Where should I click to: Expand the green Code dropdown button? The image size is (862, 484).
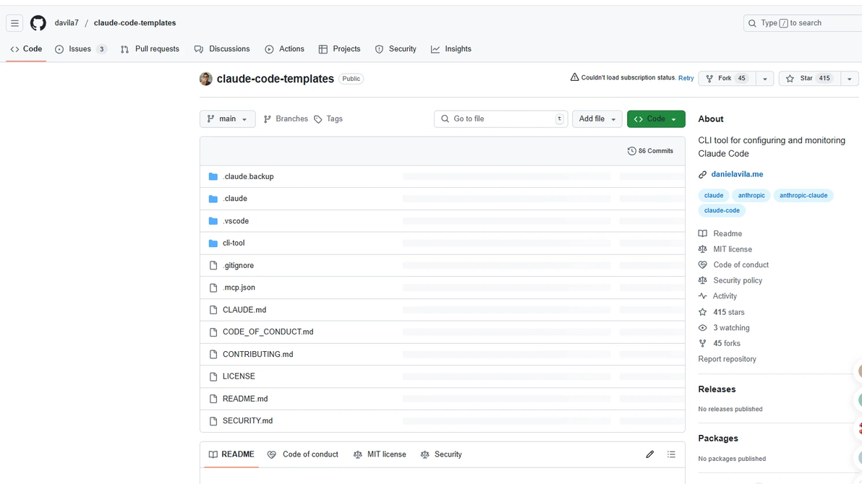[x=656, y=118]
